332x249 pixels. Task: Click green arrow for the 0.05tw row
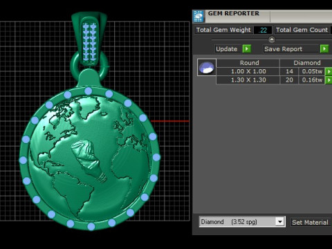[x=329, y=71]
